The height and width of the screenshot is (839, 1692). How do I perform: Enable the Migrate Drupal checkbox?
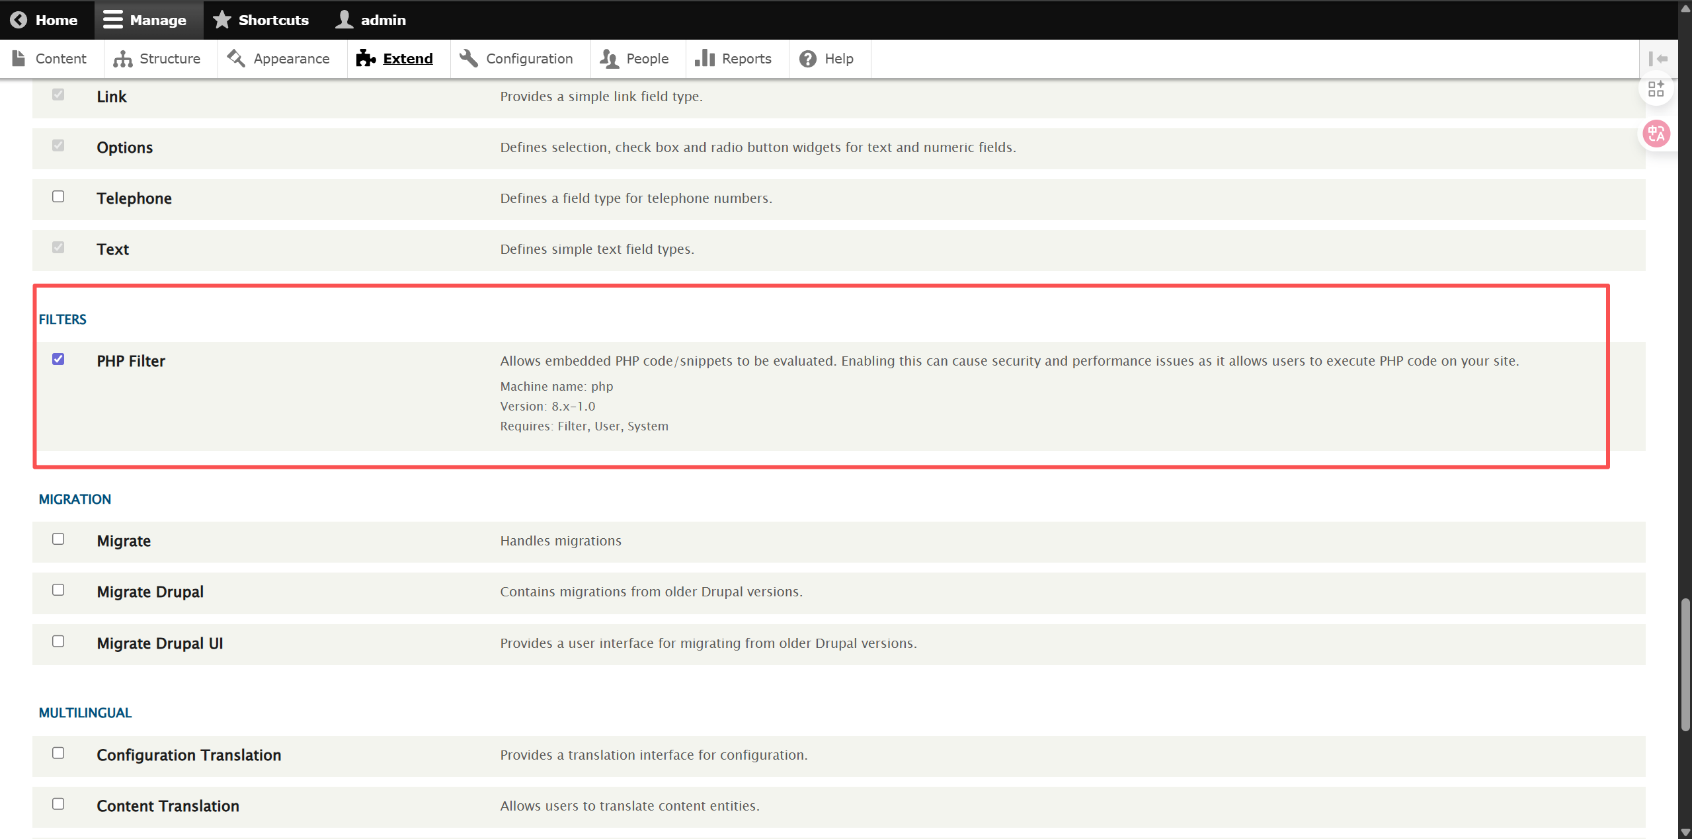coord(58,590)
